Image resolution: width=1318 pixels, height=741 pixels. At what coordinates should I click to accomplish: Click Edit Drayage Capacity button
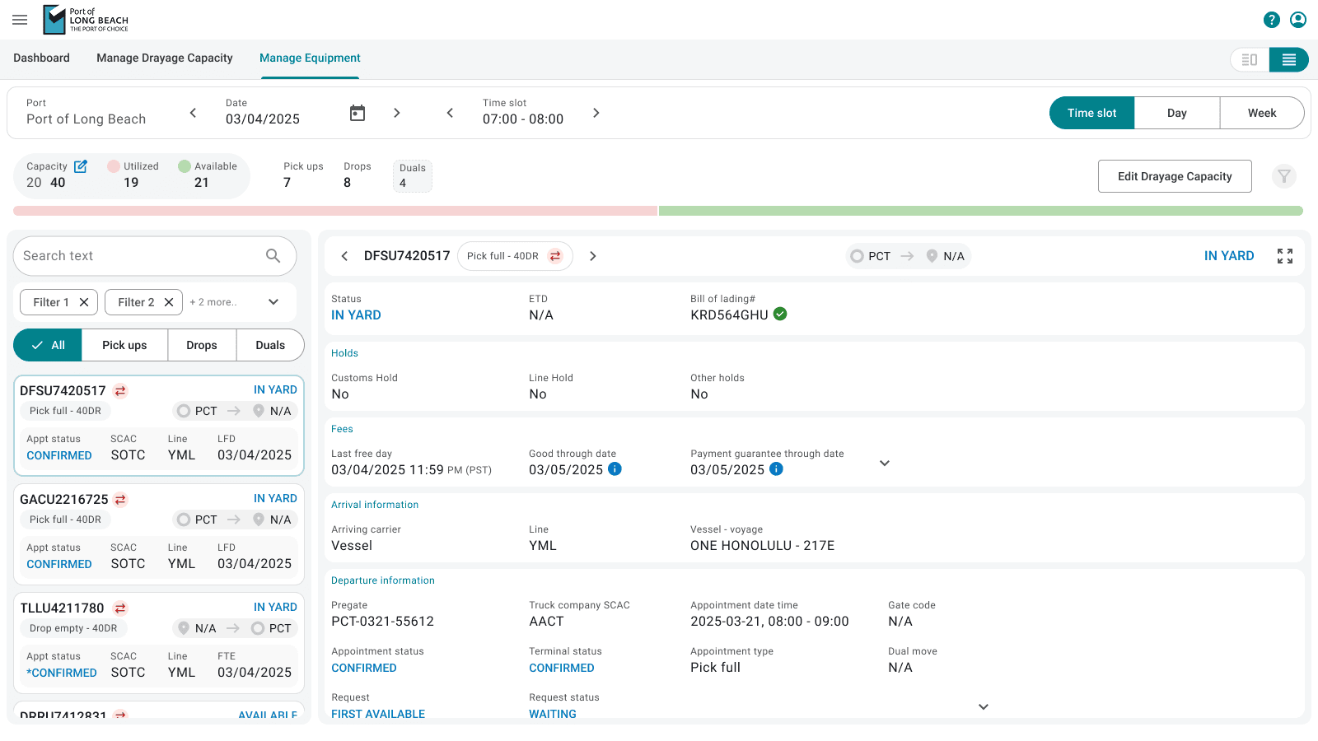1175,176
